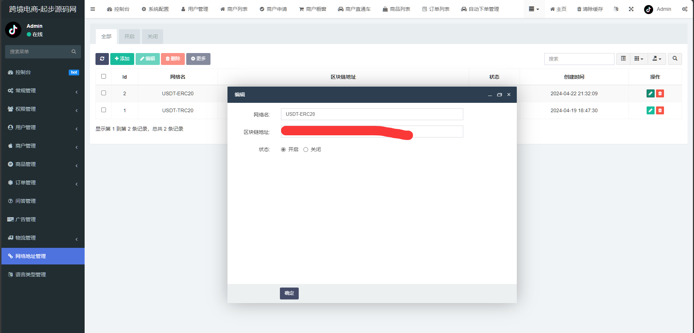694x333 pixels.
Task: Expand 商品管理 in the sidebar
Action: click(x=43, y=164)
